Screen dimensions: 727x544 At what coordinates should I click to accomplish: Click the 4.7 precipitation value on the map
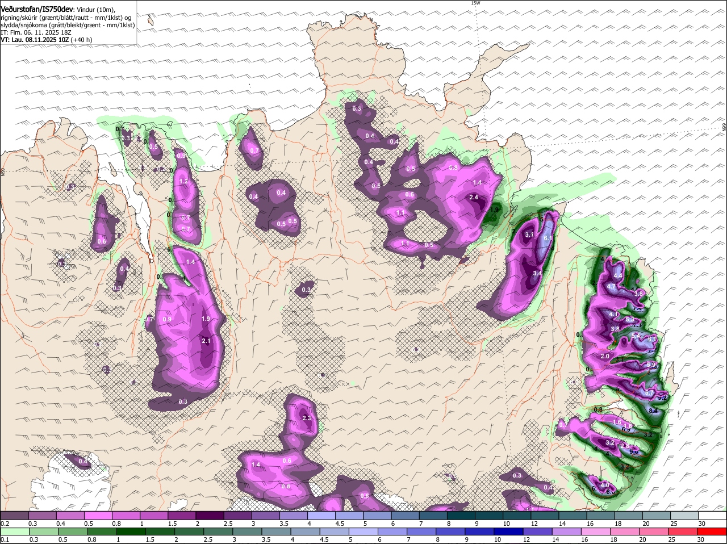point(611,287)
